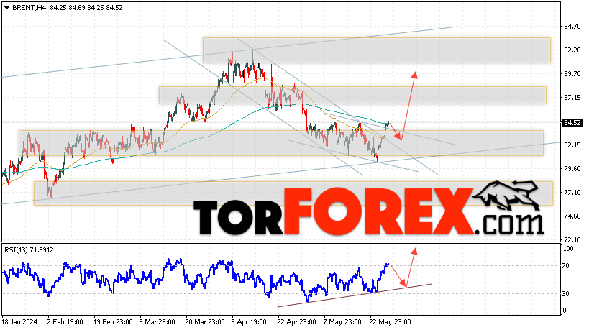
Task: Click the 5 Mar 23:00 date label
Action: point(157,322)
